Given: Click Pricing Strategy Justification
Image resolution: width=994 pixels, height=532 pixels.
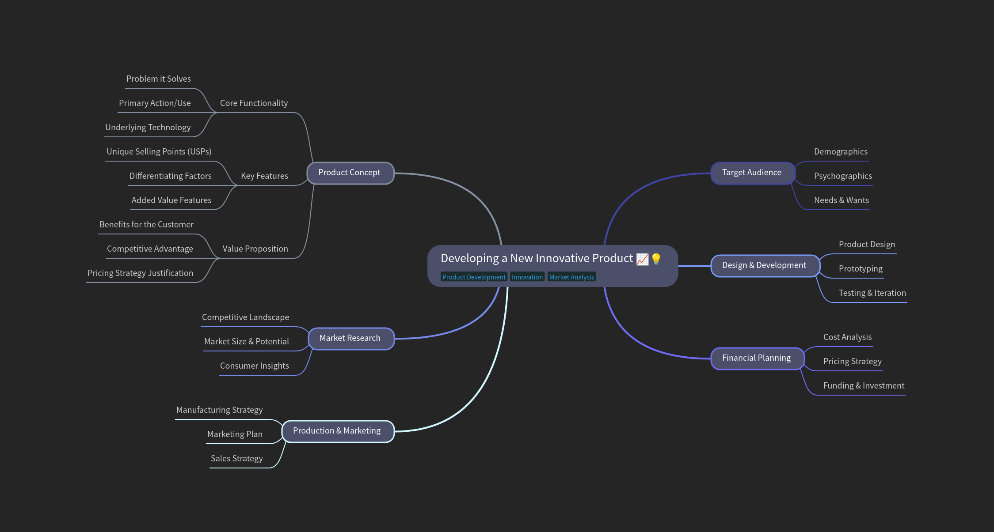Looking at the screenshot, I should (140, 273).
